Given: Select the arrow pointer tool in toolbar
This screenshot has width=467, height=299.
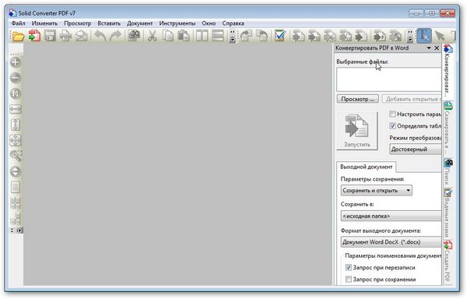Looking at the screenshot, I should pos(440,36).
